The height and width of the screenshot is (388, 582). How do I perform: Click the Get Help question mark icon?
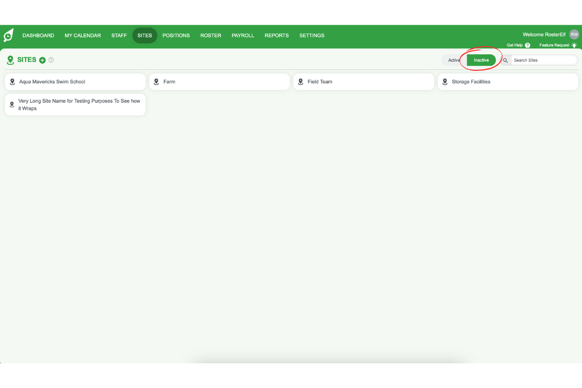pyautogui.click(x=529, y=45)
